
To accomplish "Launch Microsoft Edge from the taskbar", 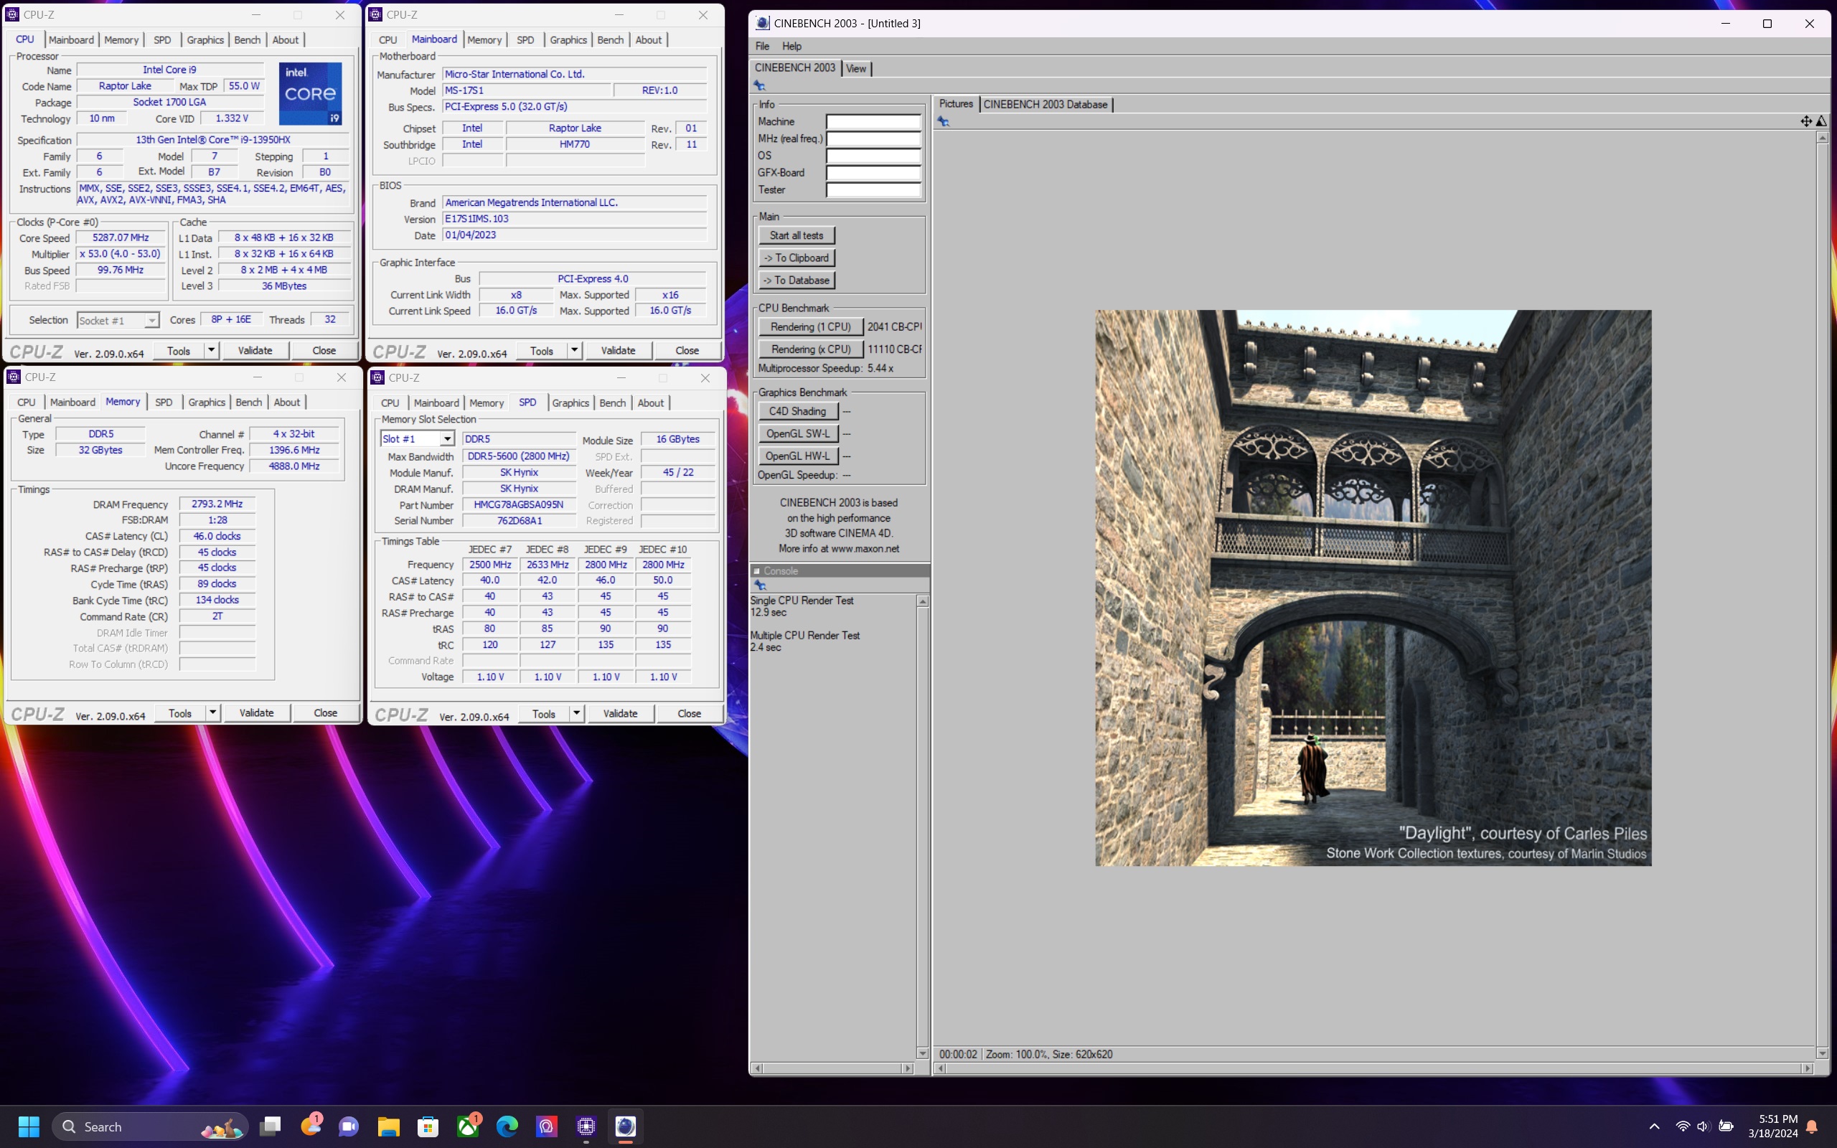I will (x=507, y=1126).
